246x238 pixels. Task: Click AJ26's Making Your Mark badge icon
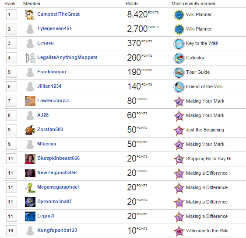179,116
